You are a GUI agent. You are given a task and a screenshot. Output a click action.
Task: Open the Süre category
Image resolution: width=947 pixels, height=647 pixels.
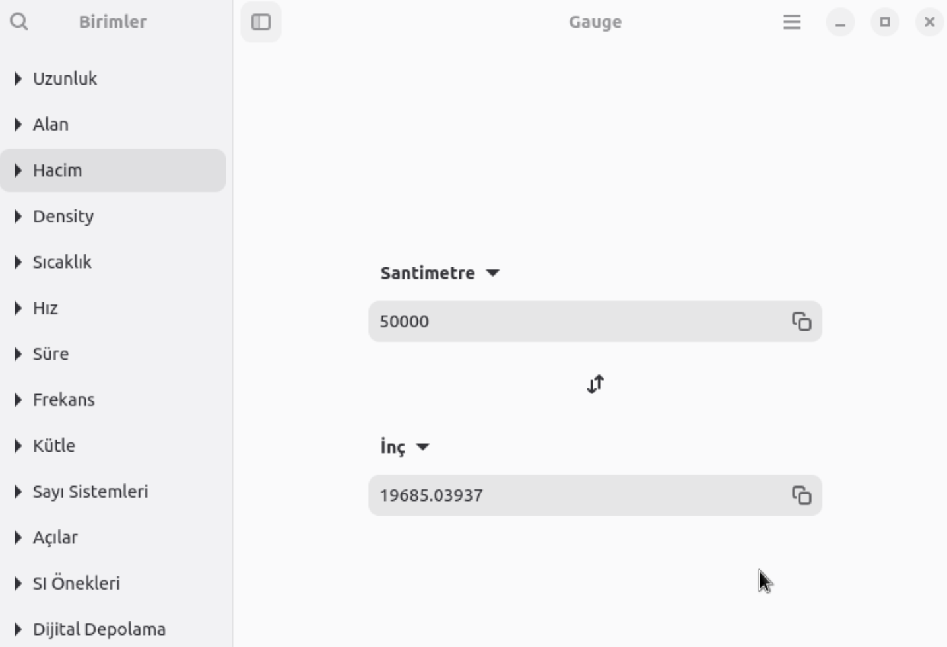click(x=51, y=354)
